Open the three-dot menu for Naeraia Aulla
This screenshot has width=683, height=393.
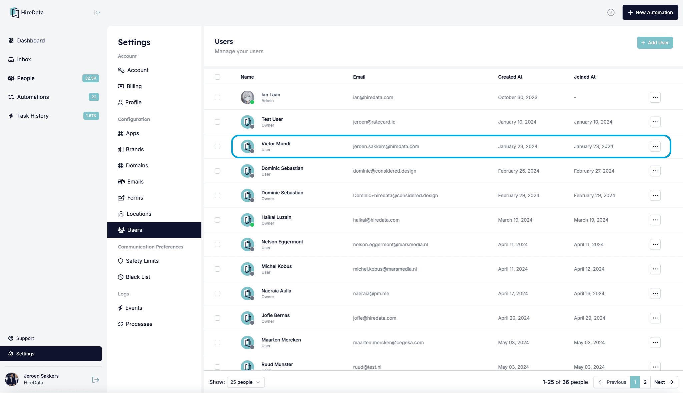(x=655, y=293)
